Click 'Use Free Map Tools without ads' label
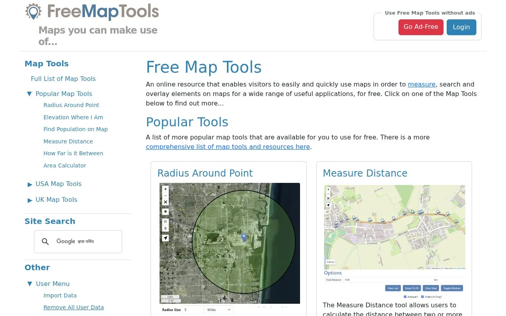 tap(430, 13)
